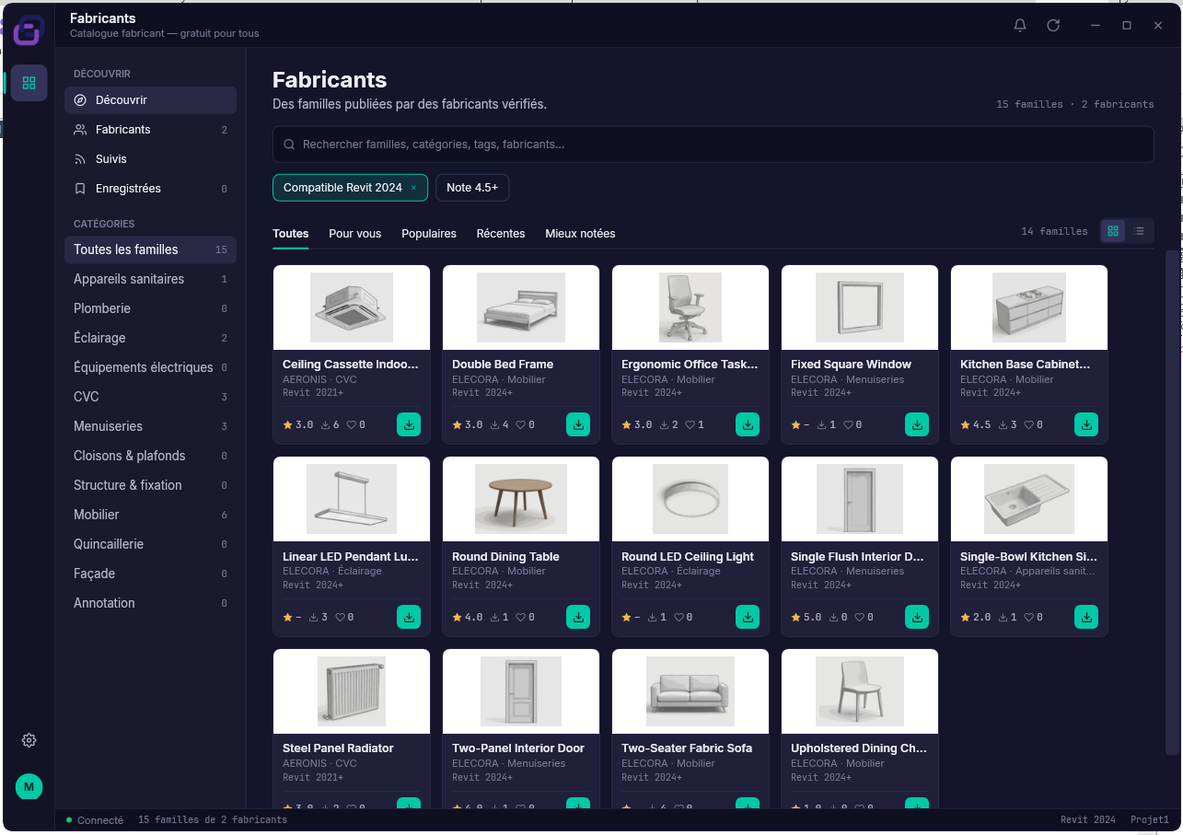Download Single Flush Interior Door

pos(917,617)
